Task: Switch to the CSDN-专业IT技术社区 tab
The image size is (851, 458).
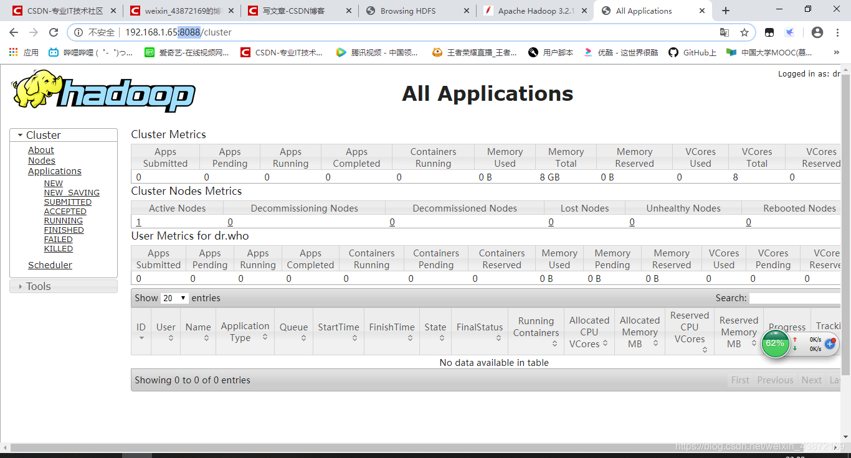Action: click(65, 11)
